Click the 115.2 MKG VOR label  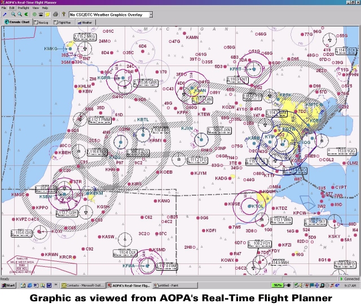tap(85, 37)
